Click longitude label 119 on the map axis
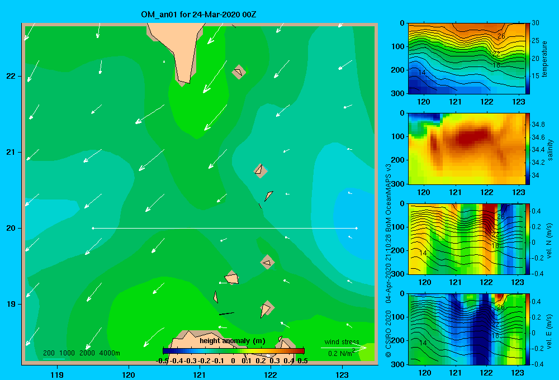This screenshot has height=380, width=559. [57, 374]
